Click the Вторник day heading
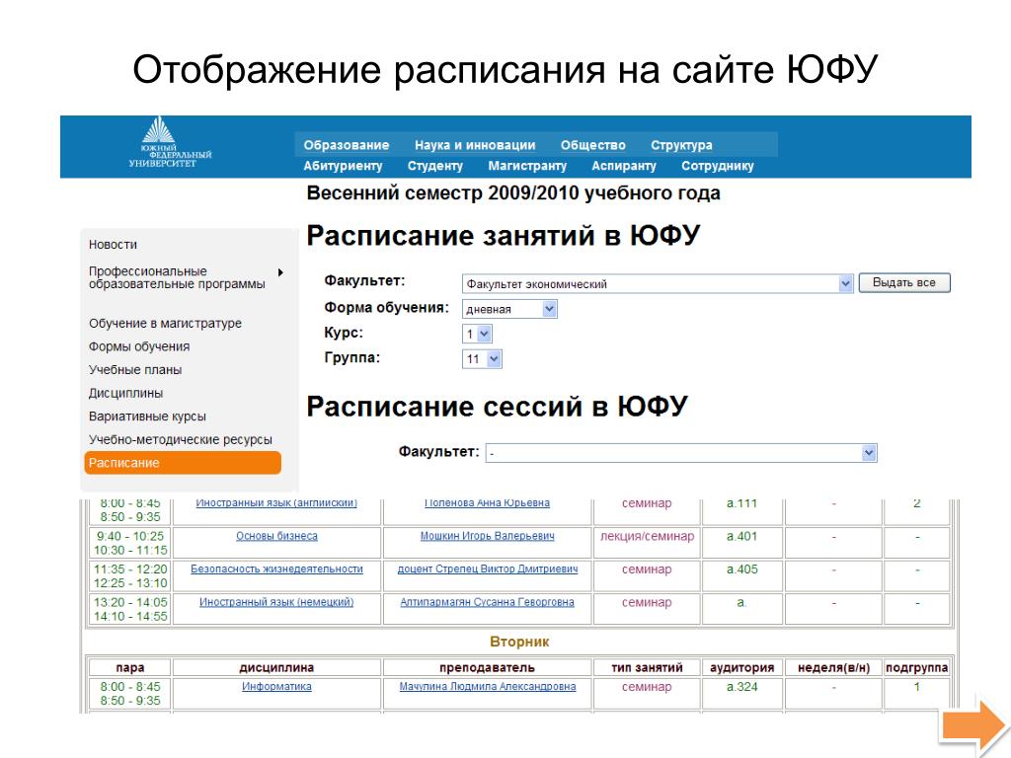The image size is (1011, 758). pyautogui.click(x=519, y=642)
